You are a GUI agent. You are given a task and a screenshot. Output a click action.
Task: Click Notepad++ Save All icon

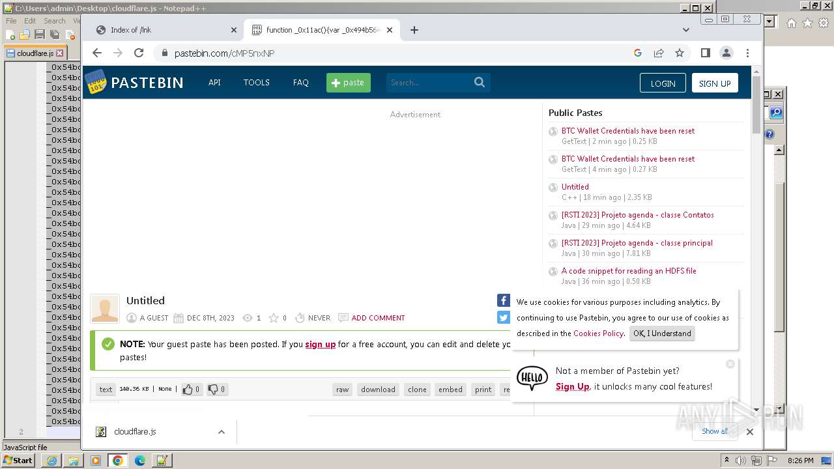55,35
